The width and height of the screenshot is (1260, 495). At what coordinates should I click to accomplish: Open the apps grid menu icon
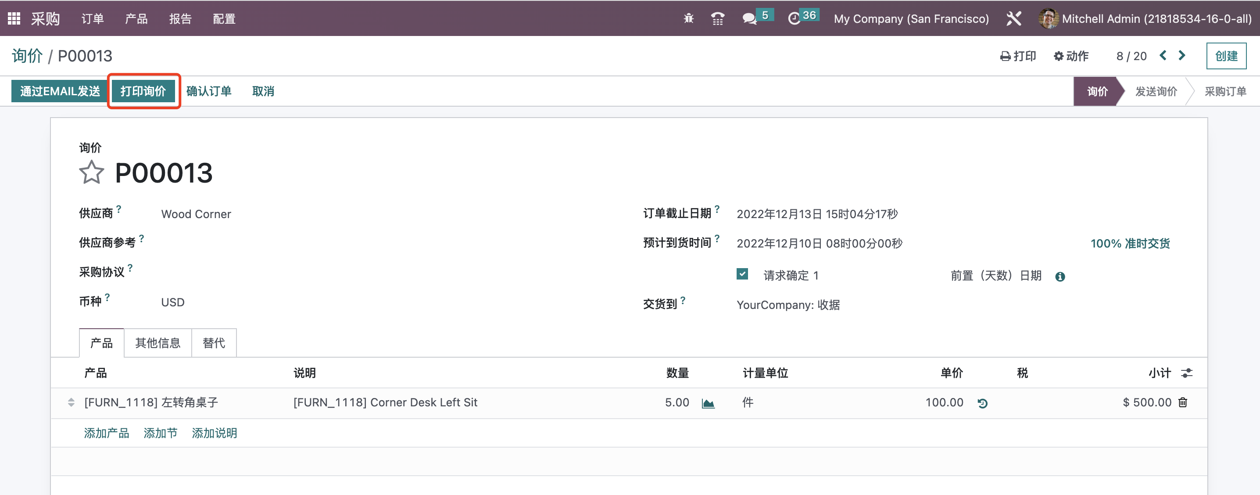click(14, 18)
